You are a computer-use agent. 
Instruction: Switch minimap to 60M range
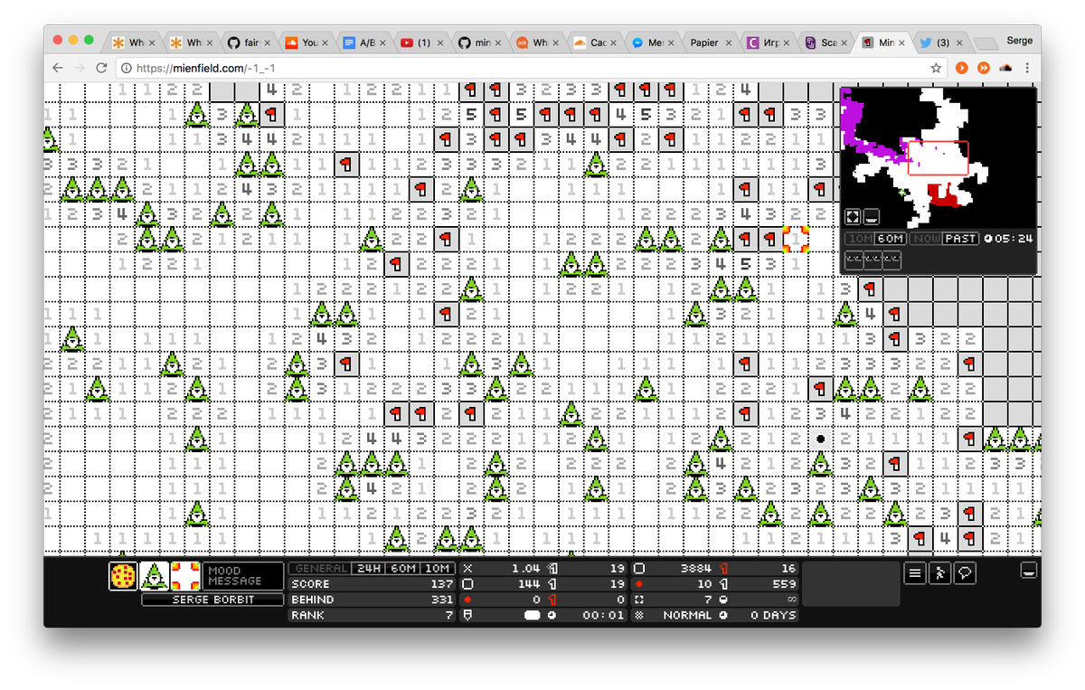tap(891, 239)
